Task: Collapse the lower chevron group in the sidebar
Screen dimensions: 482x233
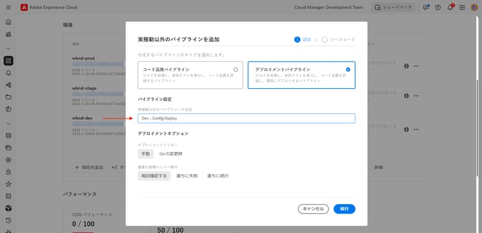Action: coord(8,124)
